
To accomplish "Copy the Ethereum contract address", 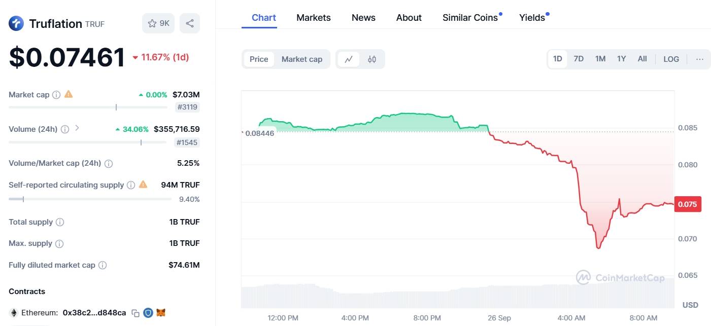I will point(136,313).
